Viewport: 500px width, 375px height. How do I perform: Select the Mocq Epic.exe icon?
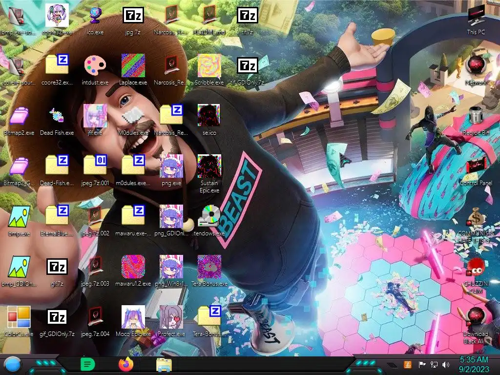[x=133, y=317]
